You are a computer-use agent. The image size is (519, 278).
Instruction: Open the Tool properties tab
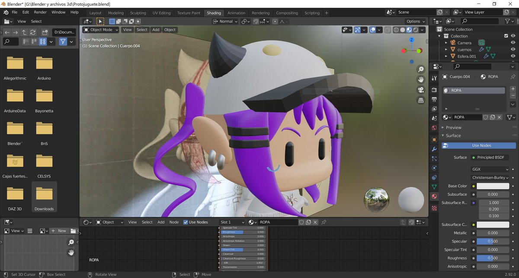434,78
